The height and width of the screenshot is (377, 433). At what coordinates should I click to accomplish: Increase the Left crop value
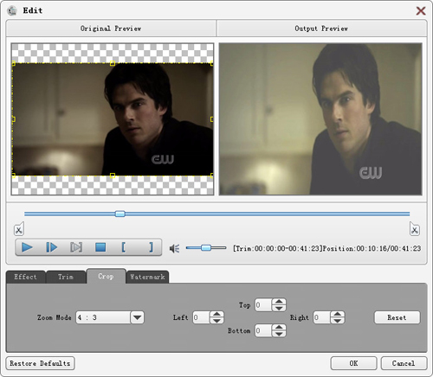point(216,314)
